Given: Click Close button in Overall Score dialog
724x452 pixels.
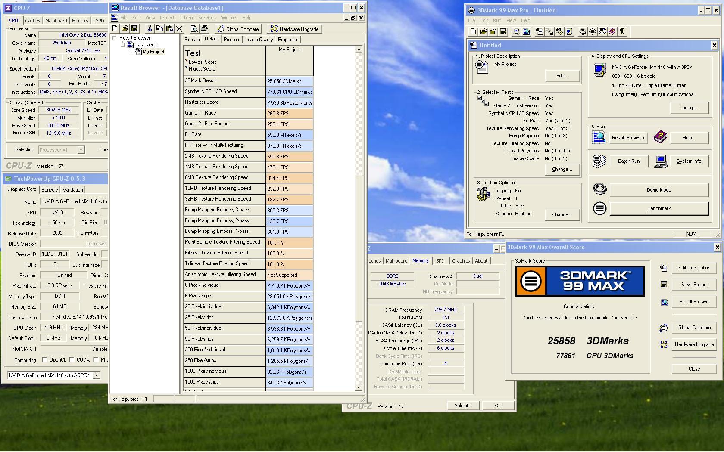Looking at the screenshot, I should [694, 369].
